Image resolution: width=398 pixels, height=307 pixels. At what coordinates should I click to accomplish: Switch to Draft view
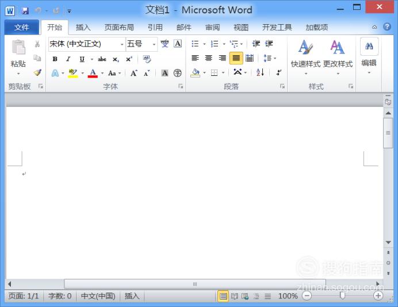[267, 296]
